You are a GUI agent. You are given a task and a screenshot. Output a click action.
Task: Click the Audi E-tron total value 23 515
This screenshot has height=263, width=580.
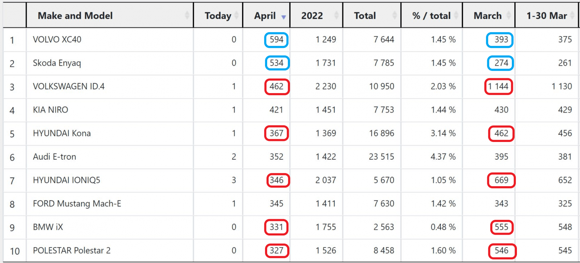click(x=381, y=157)
